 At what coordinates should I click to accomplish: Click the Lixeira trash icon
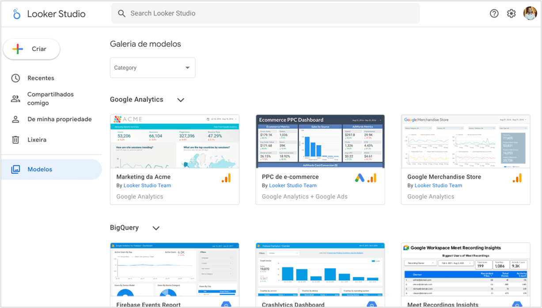point(15,140)
